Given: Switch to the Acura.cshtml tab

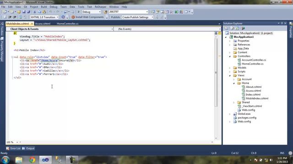Looking at the screenshot, I should pyautogui.click(x=43, y=24).
